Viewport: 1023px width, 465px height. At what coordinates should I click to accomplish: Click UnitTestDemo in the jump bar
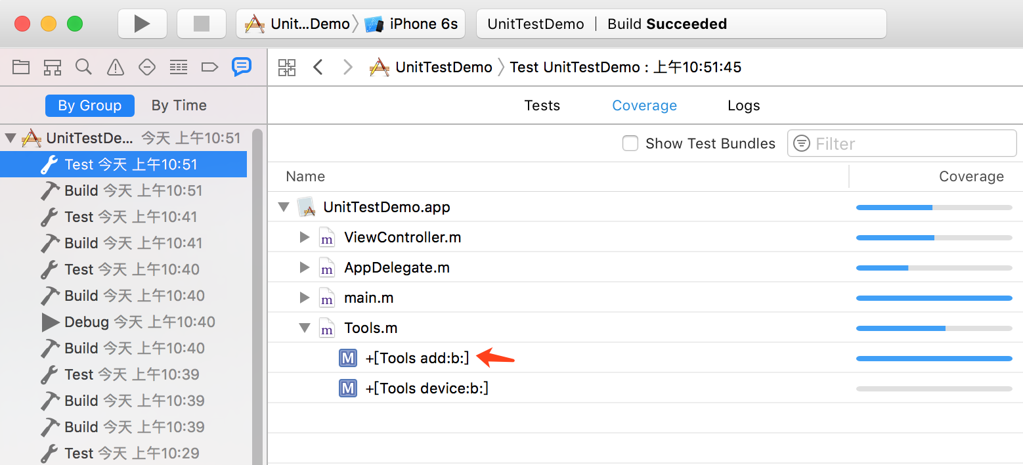[431, 67]
